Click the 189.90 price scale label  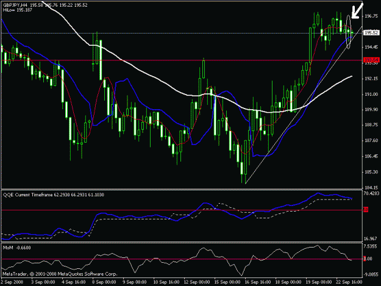(371, 109)
